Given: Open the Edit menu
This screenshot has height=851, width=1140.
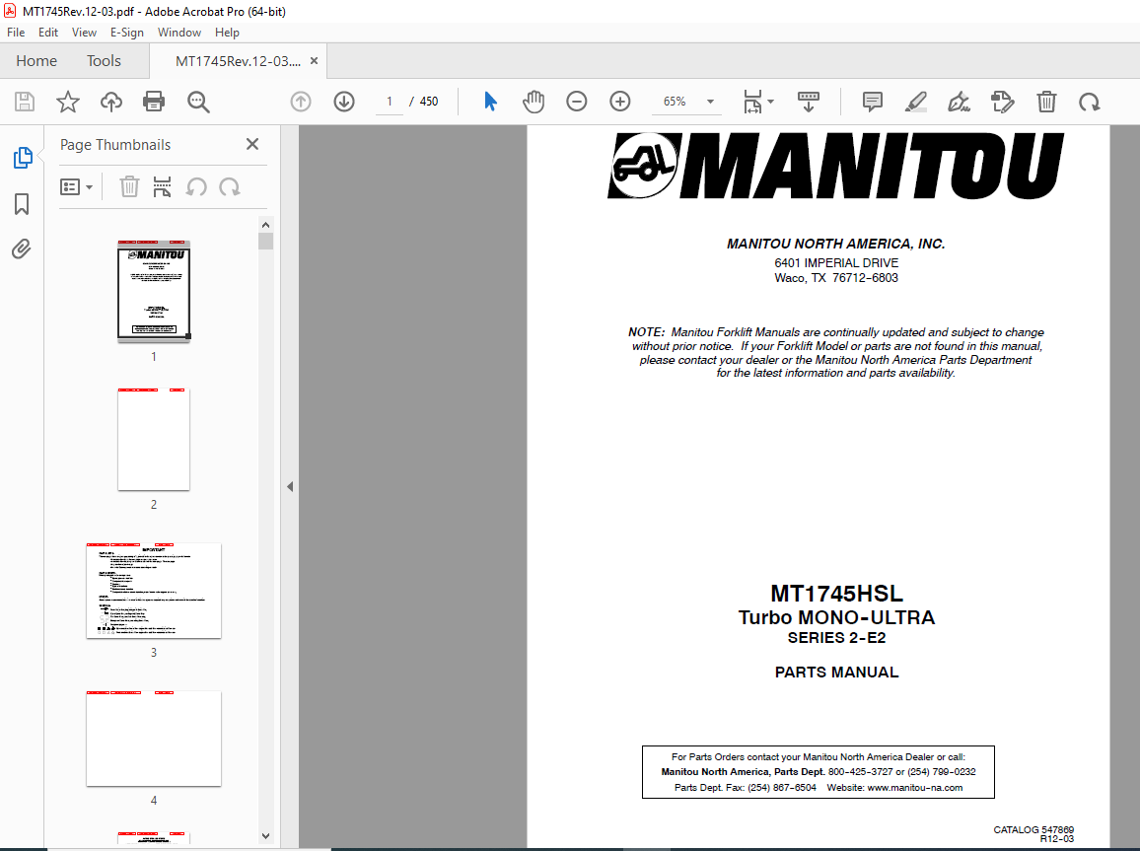Looking at the screenshot, I should point(48,32).
